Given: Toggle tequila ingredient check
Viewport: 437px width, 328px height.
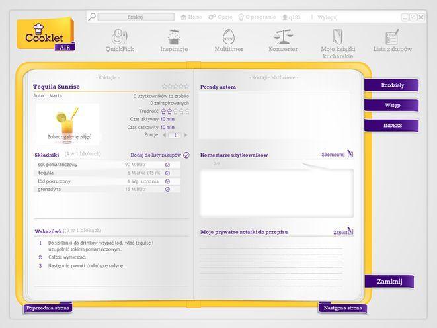Looking at the screenshot, I should 167,173.
